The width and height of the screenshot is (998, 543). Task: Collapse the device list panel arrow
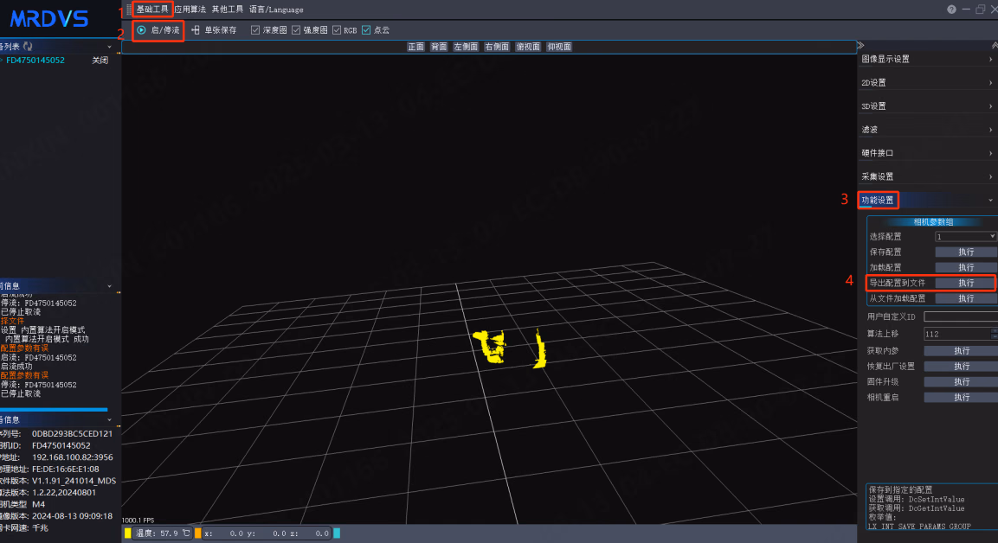(x=109, y=47)
